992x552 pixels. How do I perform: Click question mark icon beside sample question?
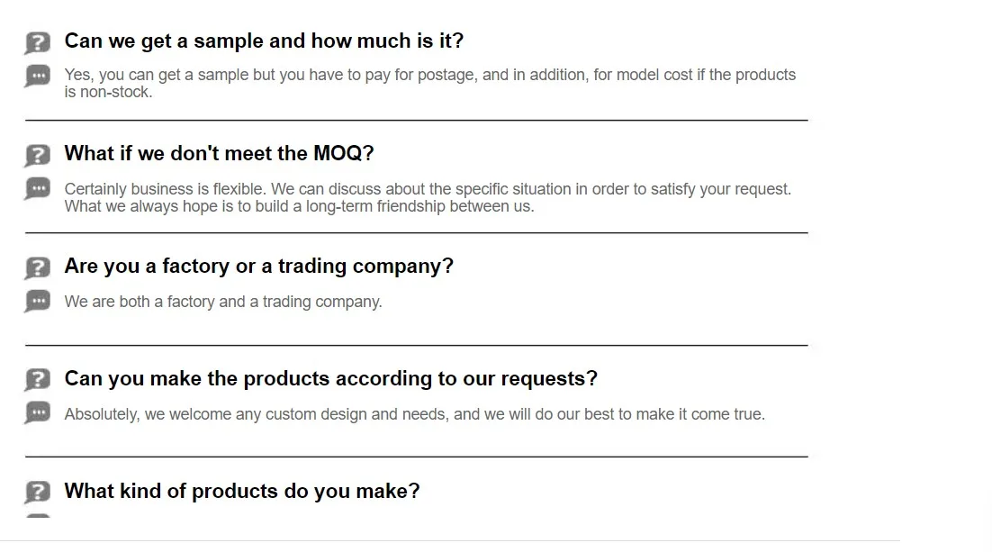pos(37,42)
